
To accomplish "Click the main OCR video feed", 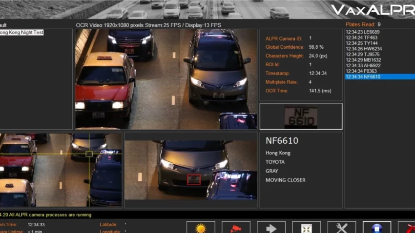I will click(x=166, y=78).
